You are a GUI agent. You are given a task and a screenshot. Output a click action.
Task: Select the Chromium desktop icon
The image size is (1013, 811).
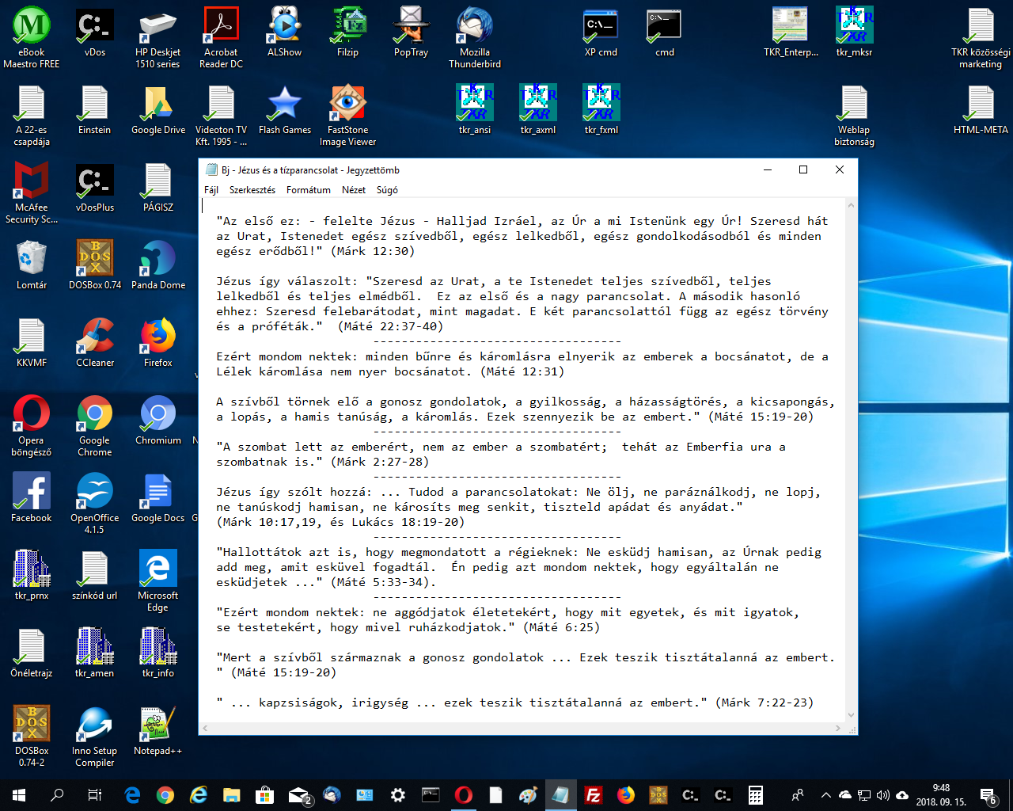pyautogui.click(x=158, y=421)
